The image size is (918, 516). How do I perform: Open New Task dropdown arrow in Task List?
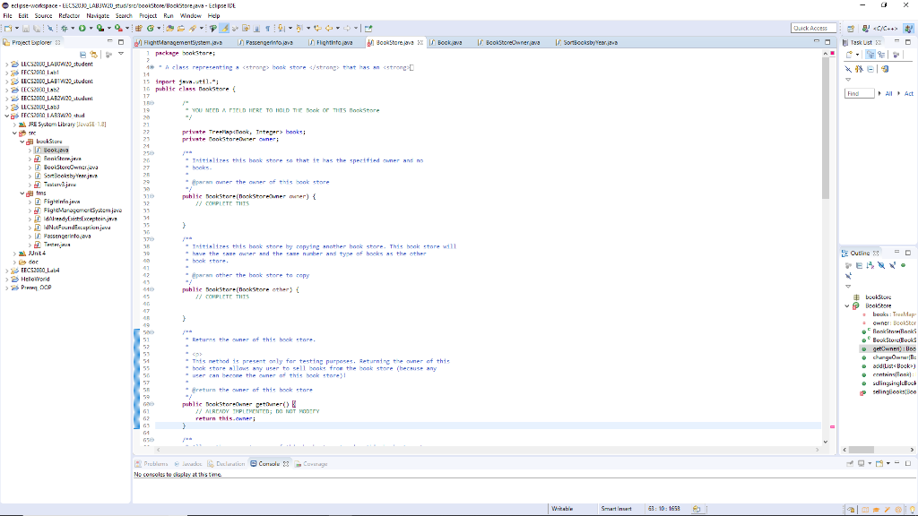point(858,55)
